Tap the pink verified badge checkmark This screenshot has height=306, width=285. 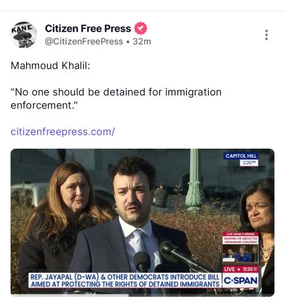141,28
